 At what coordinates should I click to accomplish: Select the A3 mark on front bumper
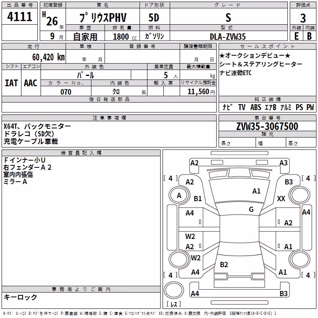[283, 163]
